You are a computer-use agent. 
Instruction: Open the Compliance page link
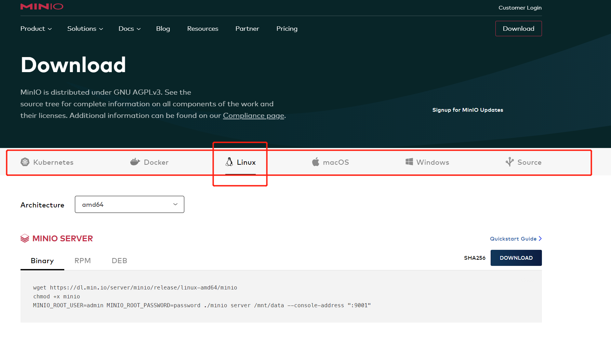[254, 116]
